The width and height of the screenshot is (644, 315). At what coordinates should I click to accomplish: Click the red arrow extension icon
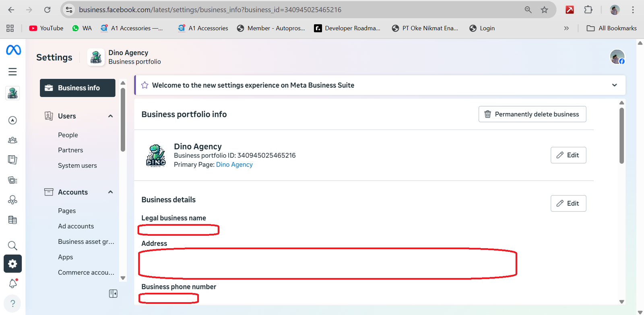tap(570, 10)
